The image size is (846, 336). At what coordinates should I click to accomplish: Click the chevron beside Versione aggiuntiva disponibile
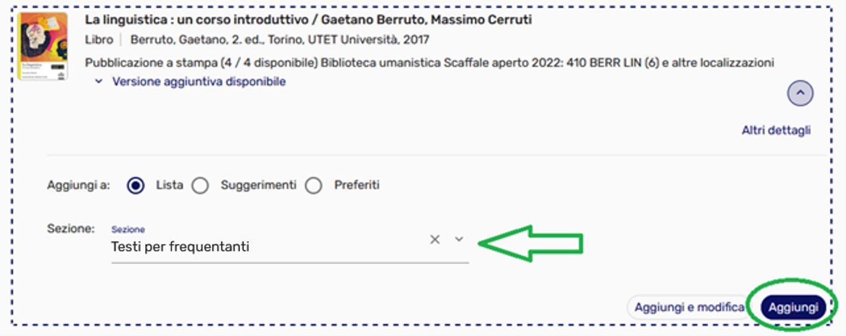pos(99,81)
